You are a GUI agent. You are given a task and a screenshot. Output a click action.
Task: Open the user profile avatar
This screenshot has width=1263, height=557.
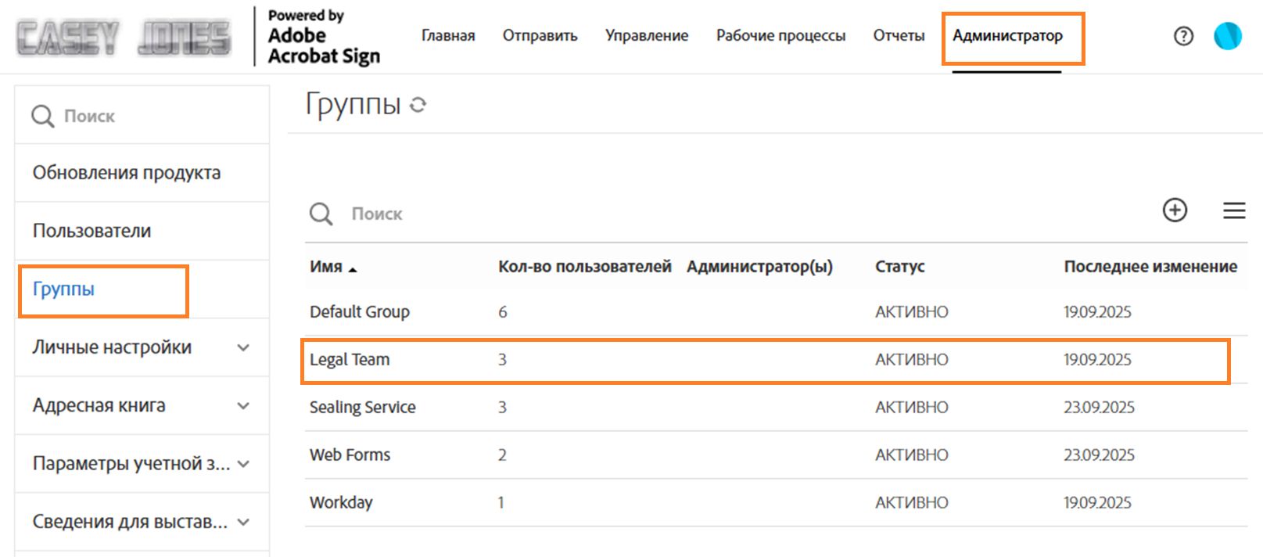point(1227,36)
